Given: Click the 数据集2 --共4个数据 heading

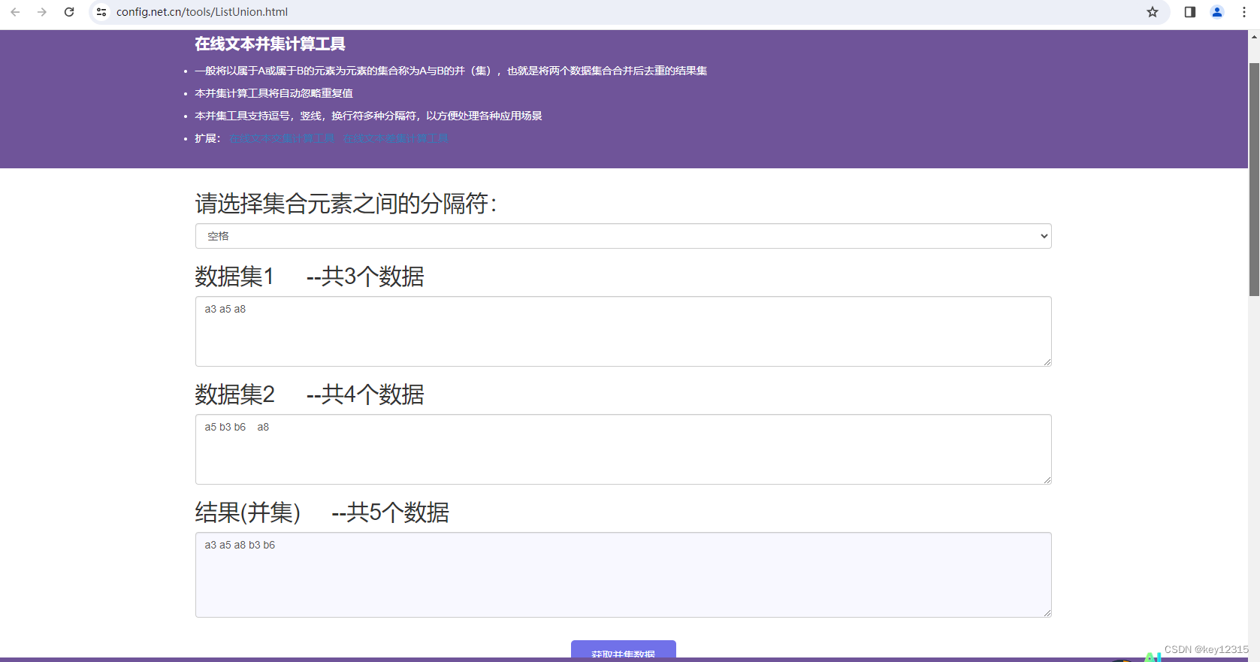Looking at the screenshot, I should point(310,394).
